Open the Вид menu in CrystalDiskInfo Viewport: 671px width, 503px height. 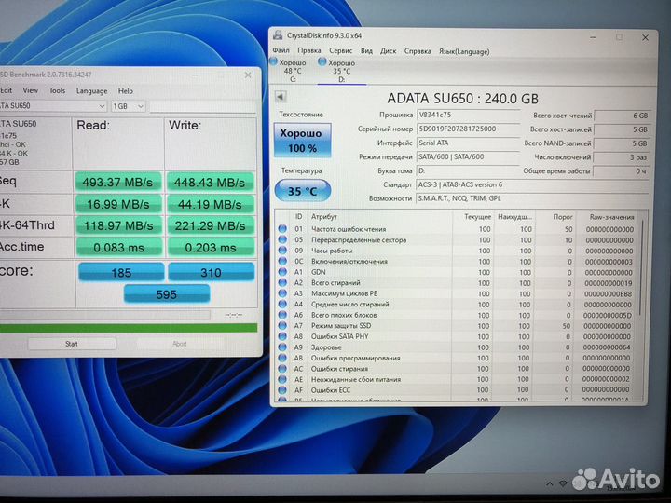pyautogui.click(x=366, y=50)
